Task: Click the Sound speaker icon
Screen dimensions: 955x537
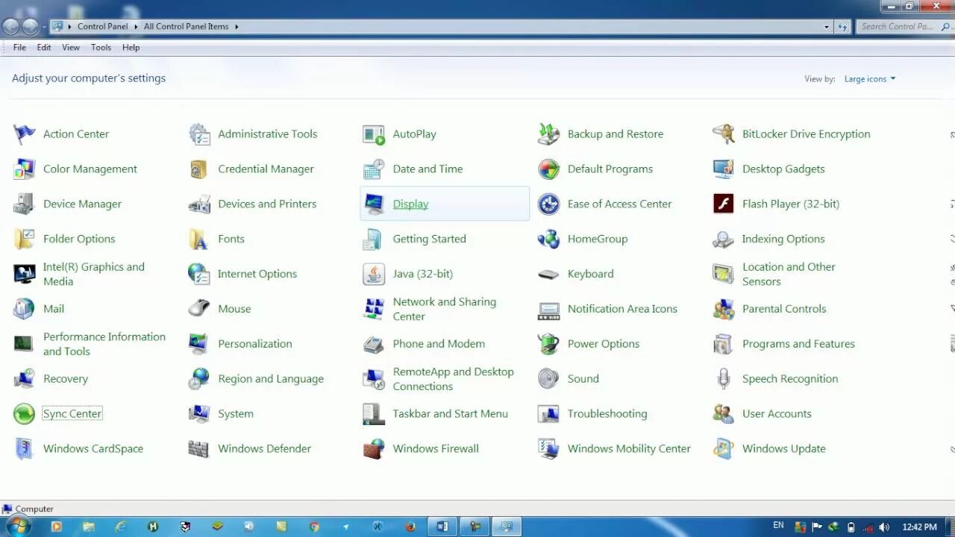Action: pyautogui.click(x=548, y=379)
